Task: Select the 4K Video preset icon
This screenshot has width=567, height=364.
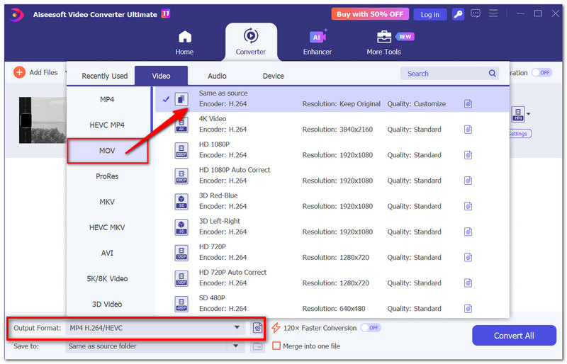Action: pyautogui.click(x=181, y=125)
